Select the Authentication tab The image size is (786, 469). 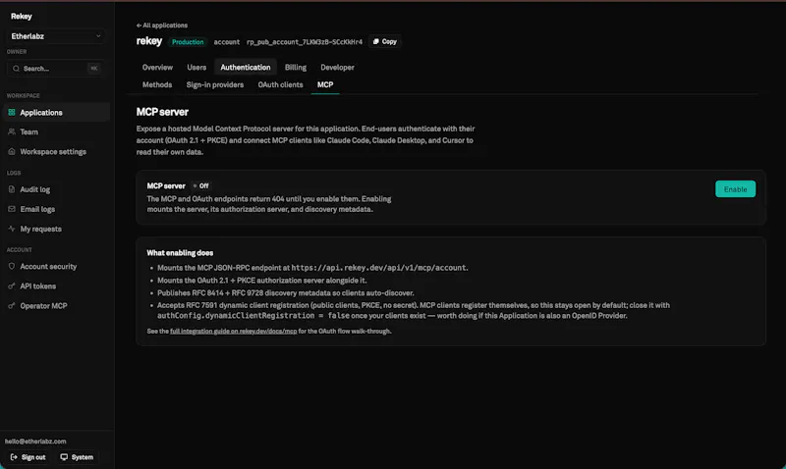[245, 67]
